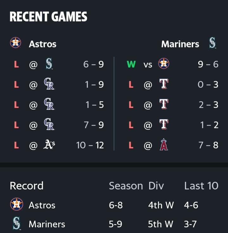228x233 pixels.
Task: Select the Rockies logo in the 7 – 9 game row
Action: tap(49, 125)
